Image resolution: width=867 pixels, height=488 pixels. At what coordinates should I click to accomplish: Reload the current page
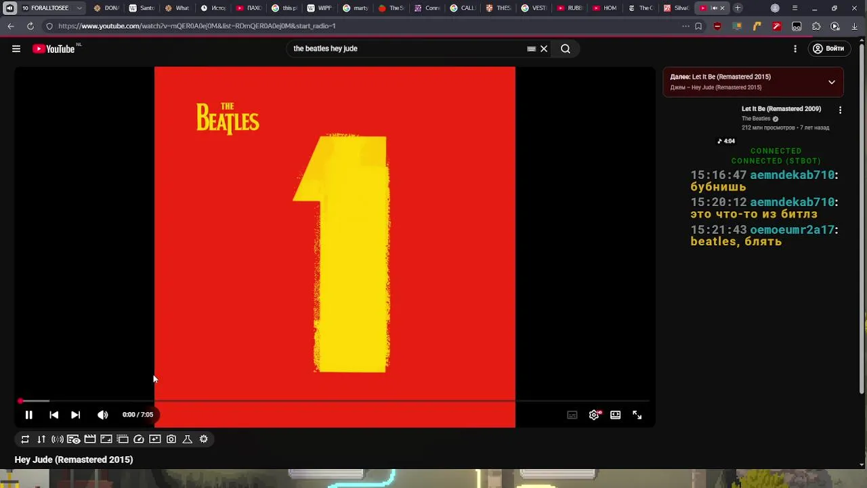[30, 26]
